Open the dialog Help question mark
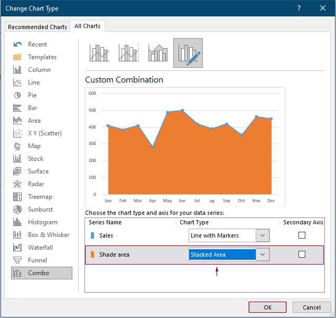This screenshot has width=336, height=318. pyautogui.click(x=299, y=8)
